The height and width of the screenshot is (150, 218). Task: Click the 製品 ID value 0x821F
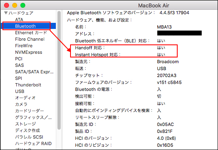(165, 131)
